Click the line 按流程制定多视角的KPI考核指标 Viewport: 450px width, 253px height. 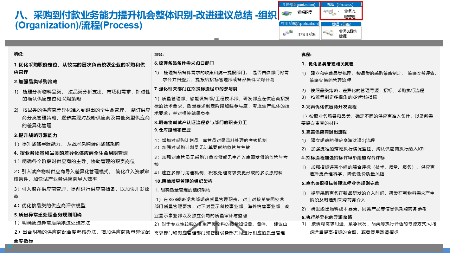click(339, 97)
